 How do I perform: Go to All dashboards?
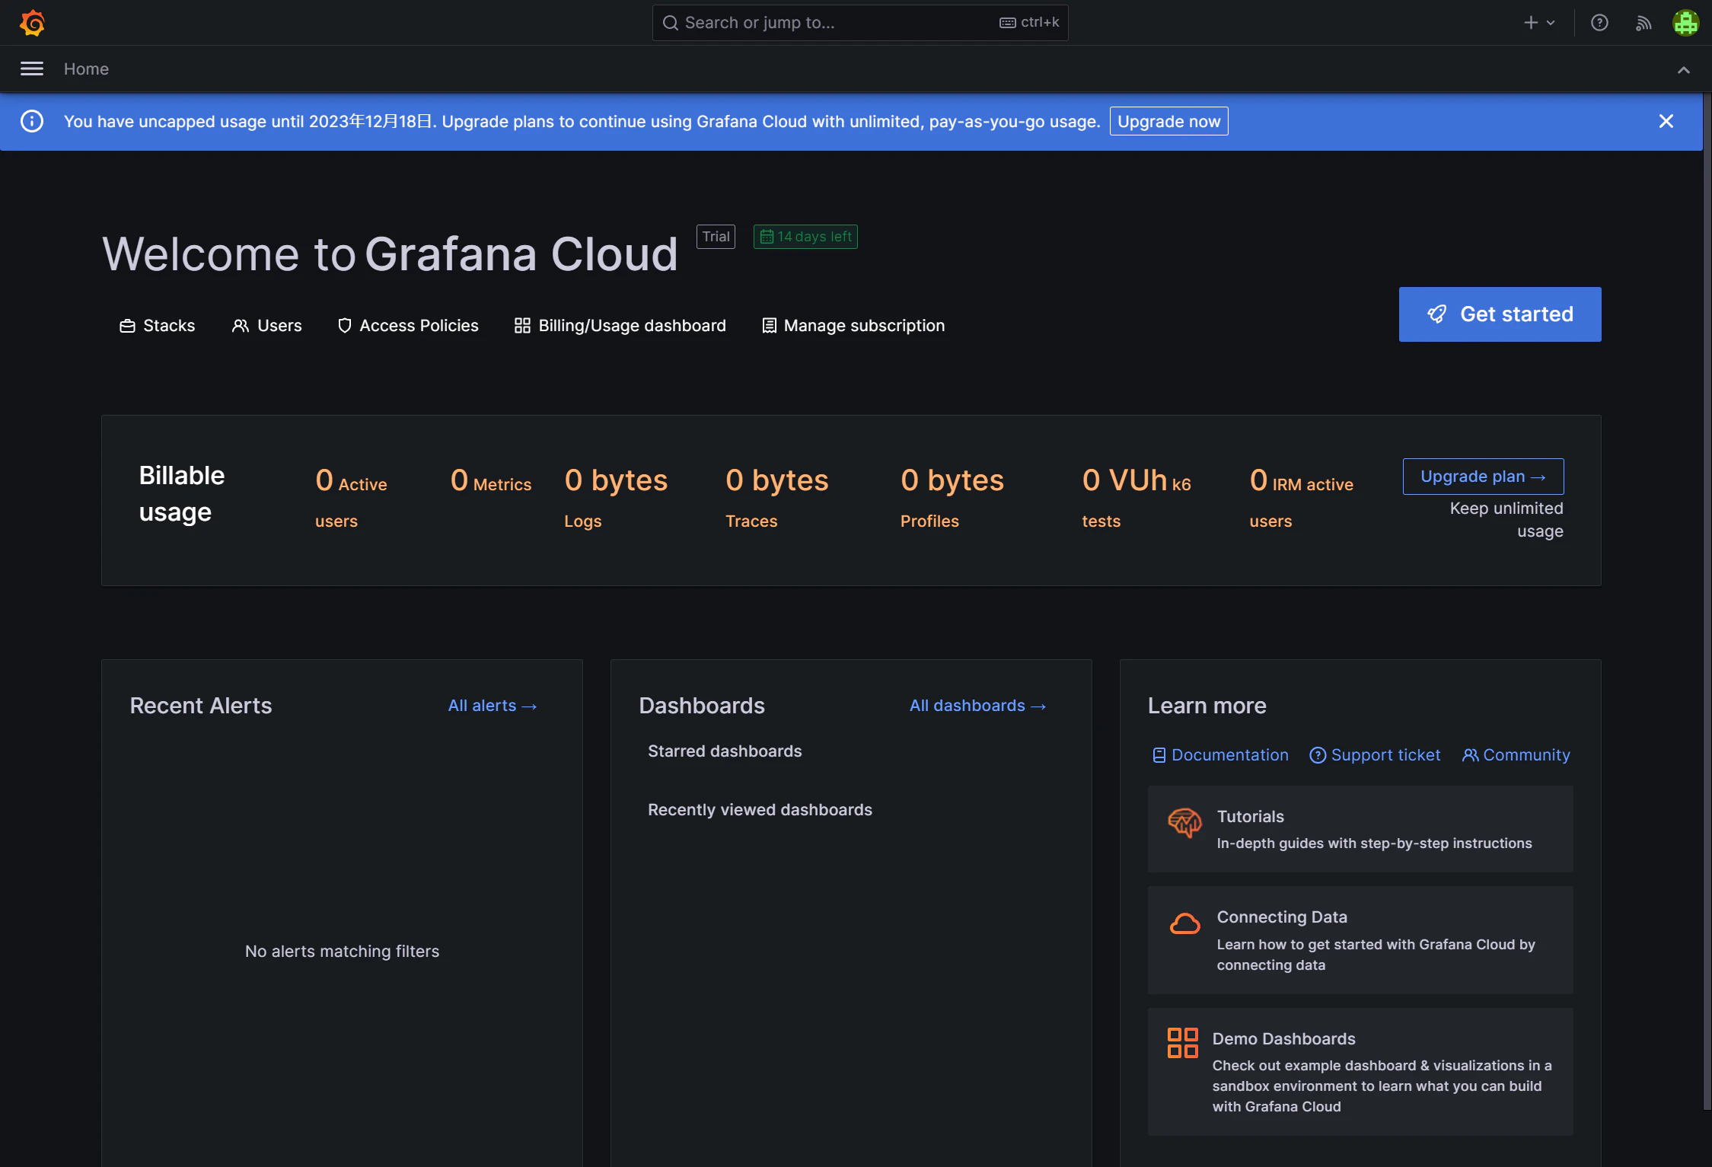pyautogui.click(x=977, y=706)
